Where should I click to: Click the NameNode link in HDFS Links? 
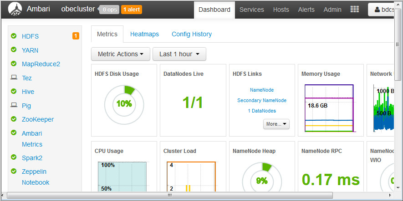click(262, 90)
